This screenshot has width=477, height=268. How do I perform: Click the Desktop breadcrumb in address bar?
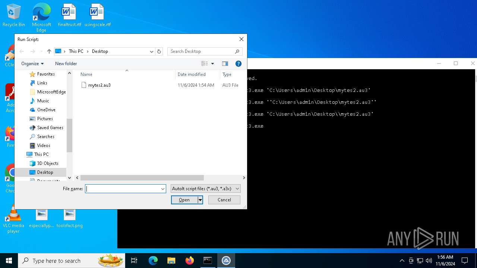(x=100, y=51)
